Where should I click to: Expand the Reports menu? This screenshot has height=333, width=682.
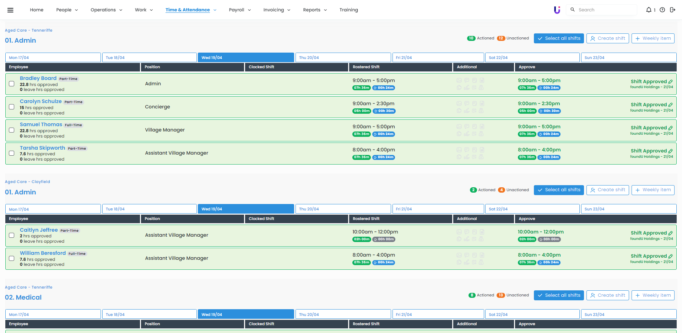(315, 10)
